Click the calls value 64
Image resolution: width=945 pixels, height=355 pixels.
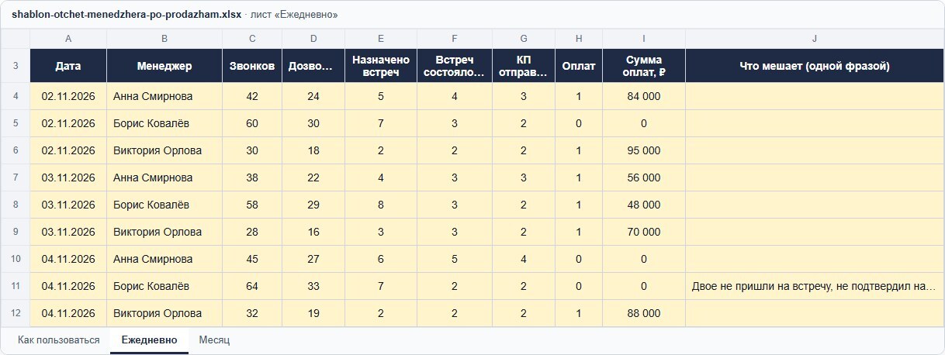(252, 286)
